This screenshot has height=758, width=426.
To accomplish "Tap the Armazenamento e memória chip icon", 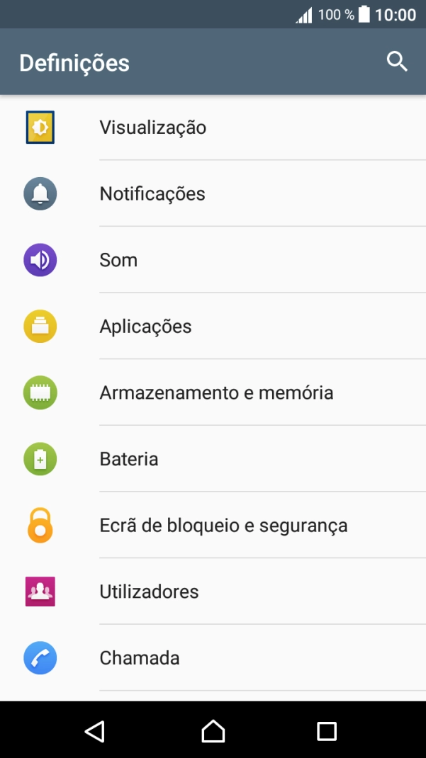I will [x=40, y=392].
